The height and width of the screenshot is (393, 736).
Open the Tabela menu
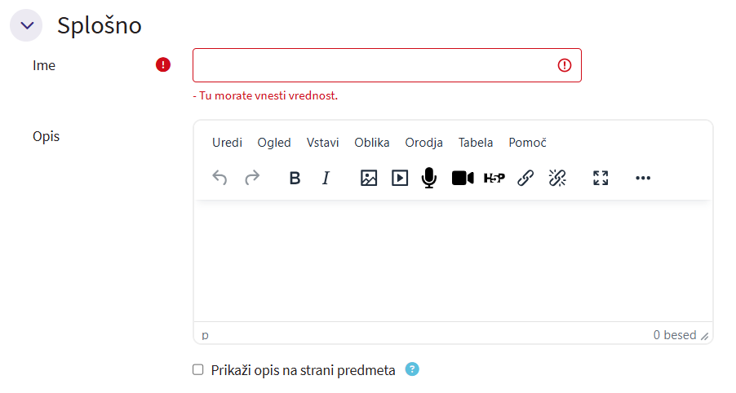476,143
